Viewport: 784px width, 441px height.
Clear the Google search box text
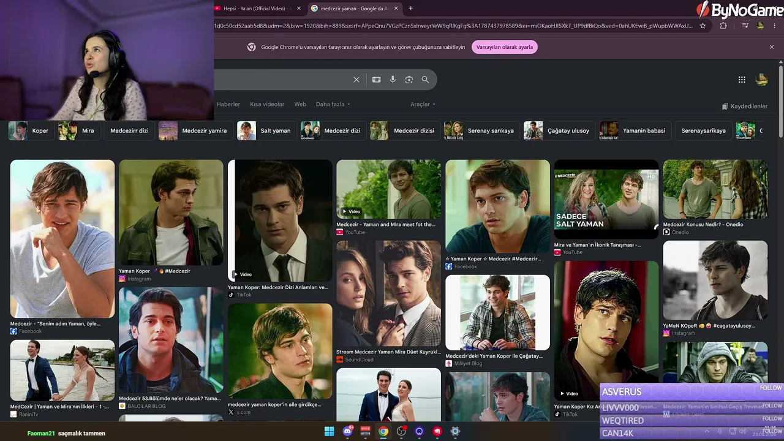click(356, 80)
